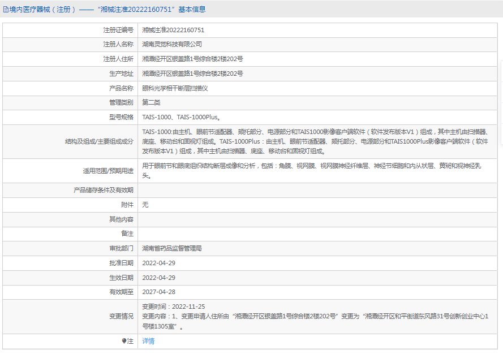
Task: Click the 生产地址 address value
Action: click(x=192, y=74)
